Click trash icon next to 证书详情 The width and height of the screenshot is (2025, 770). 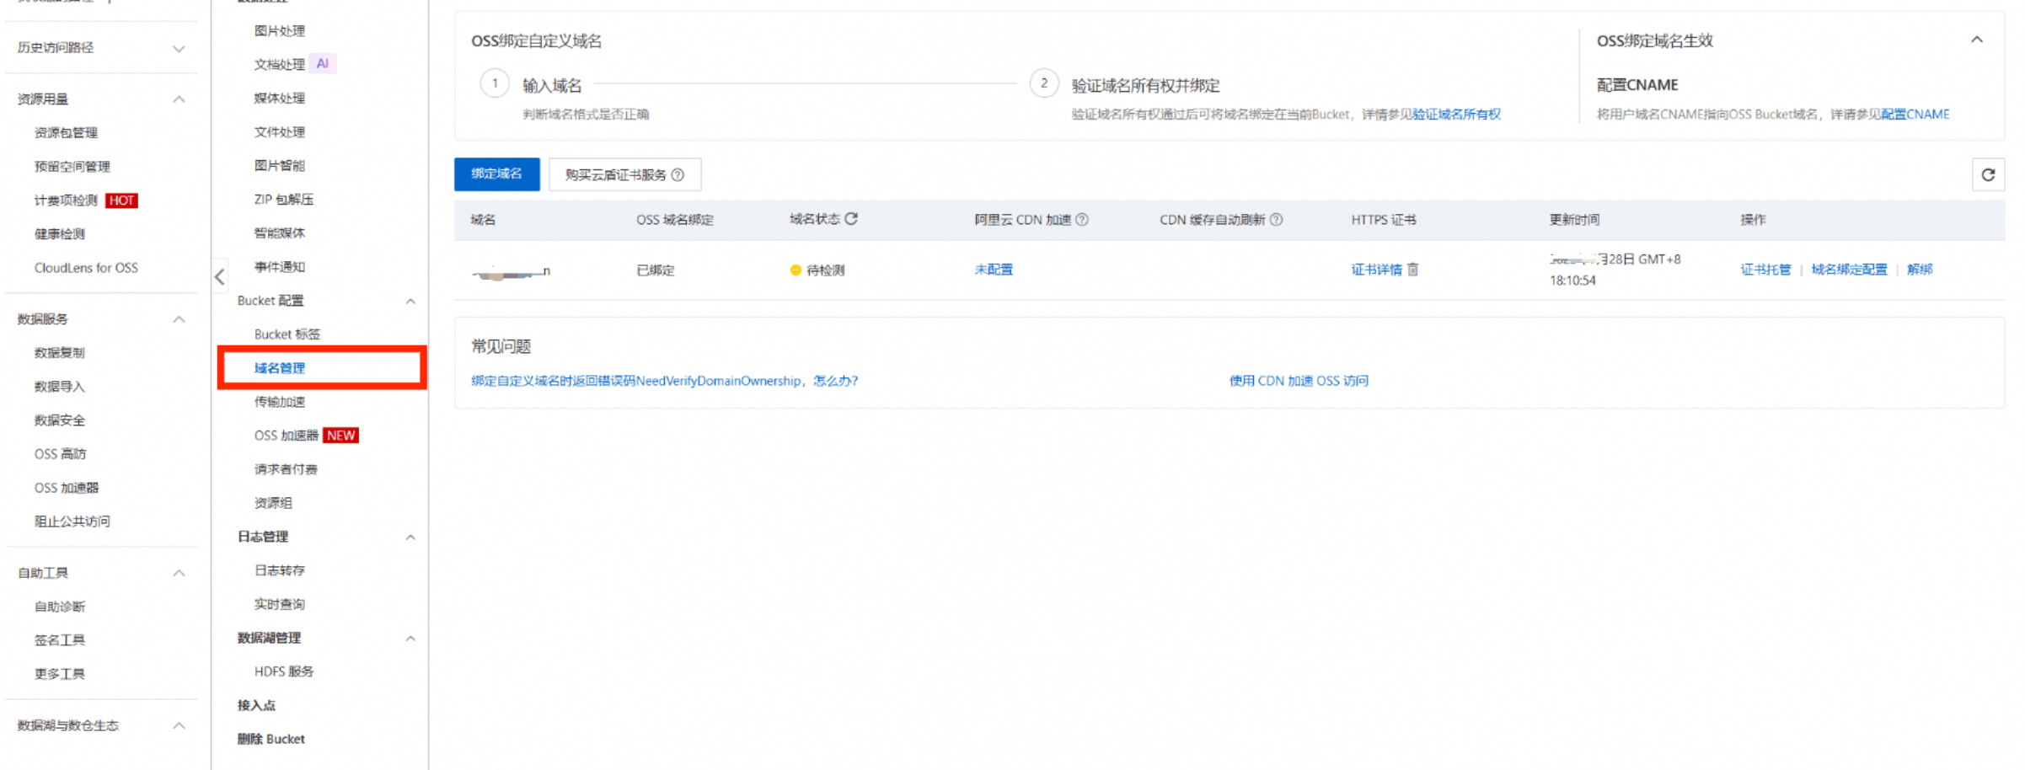1413,270
